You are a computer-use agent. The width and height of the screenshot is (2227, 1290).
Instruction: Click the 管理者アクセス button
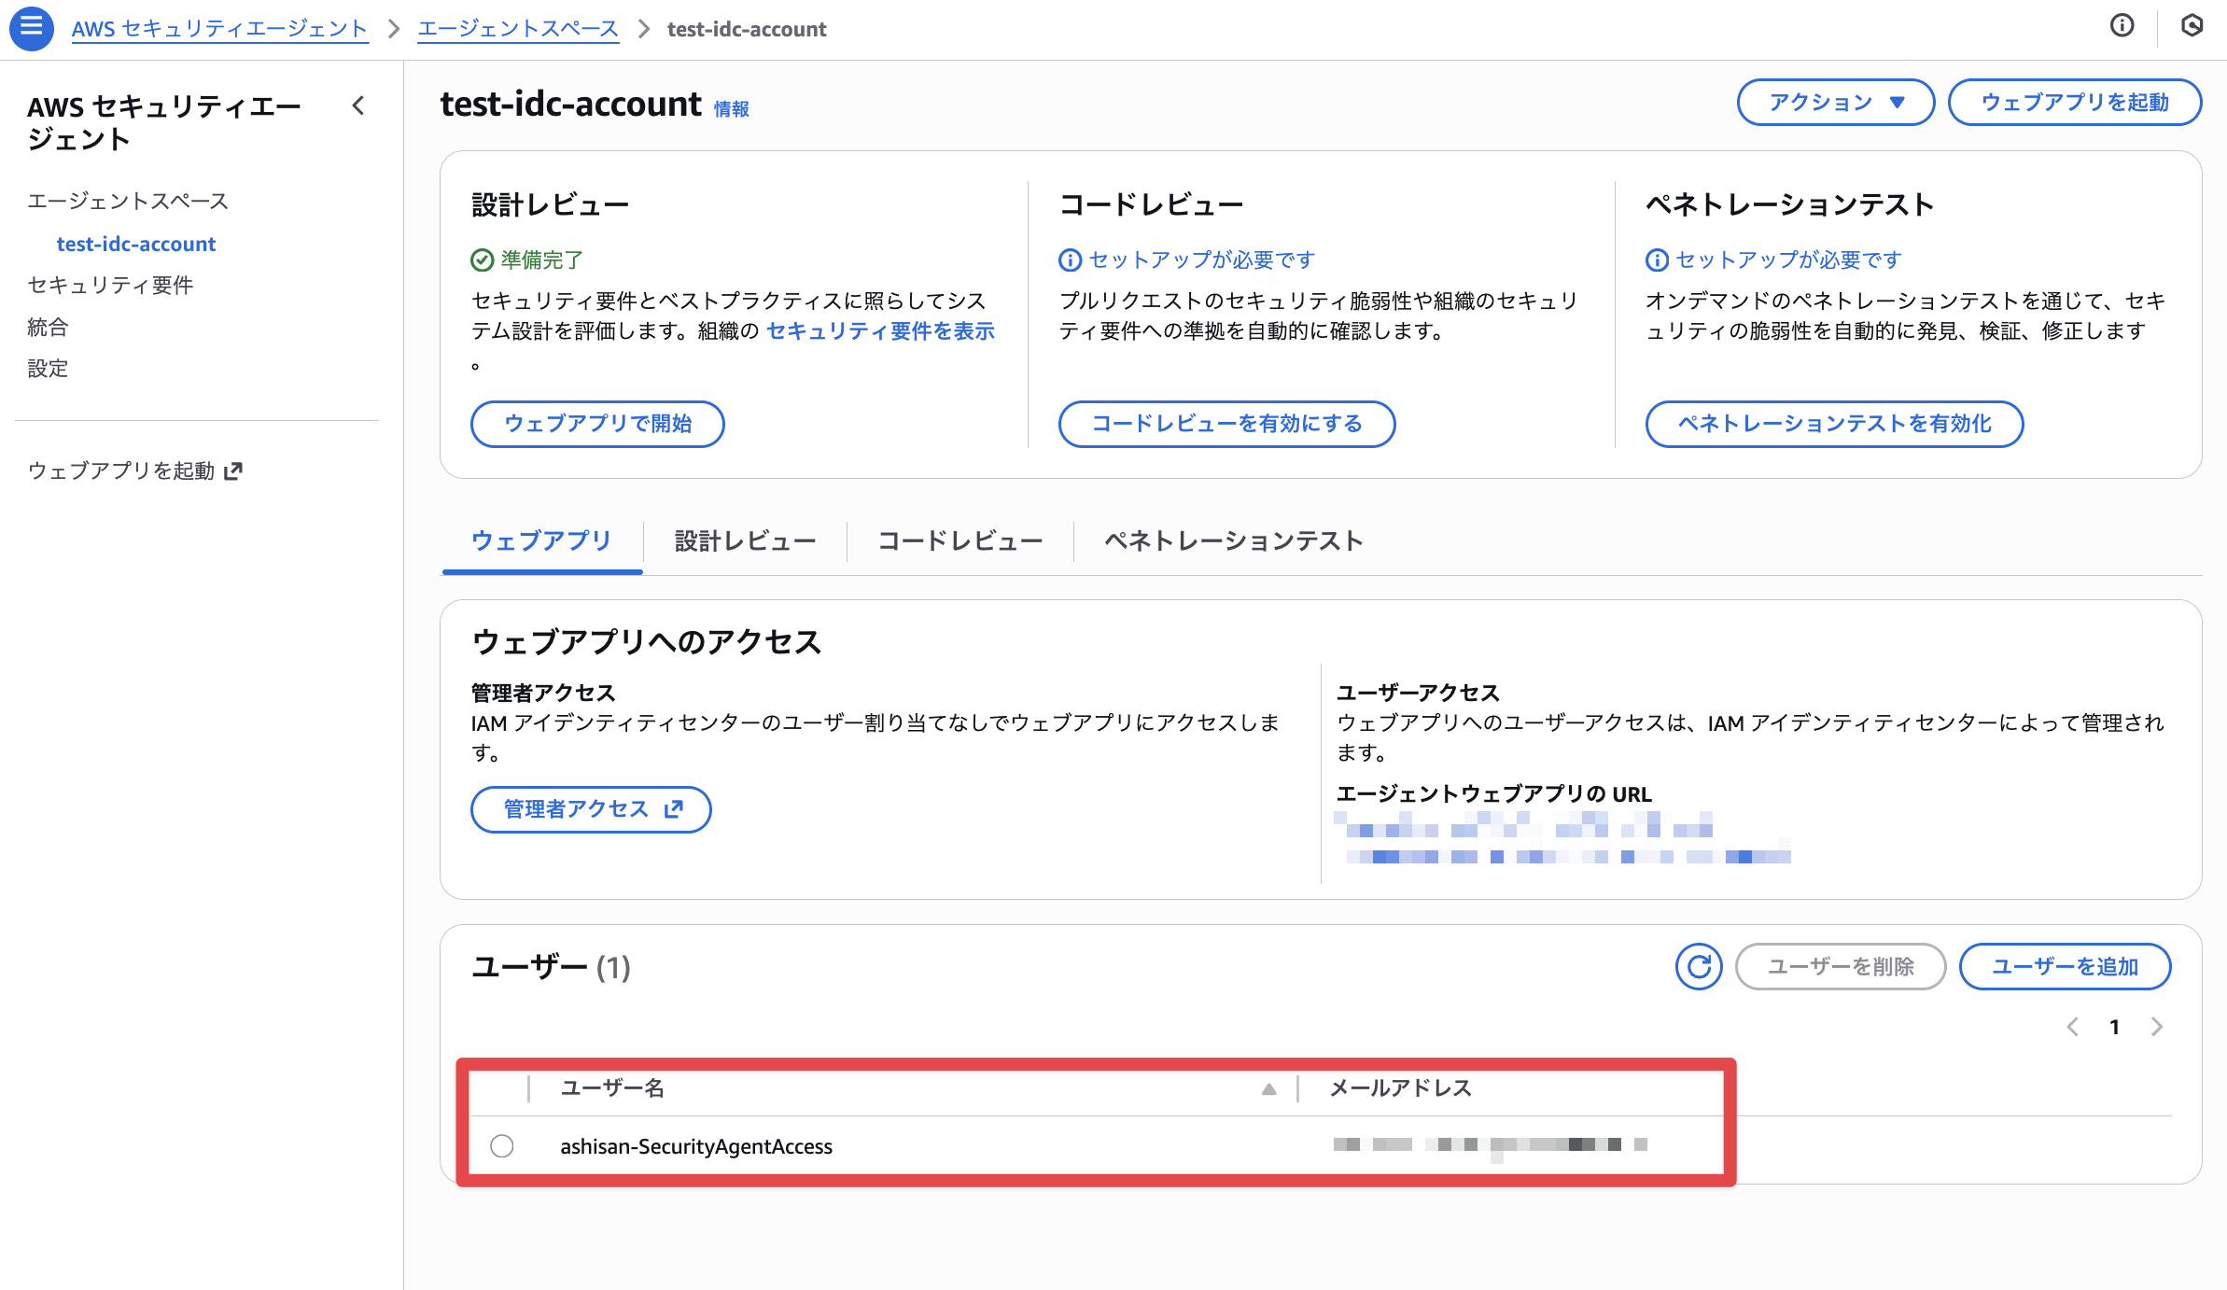pos(591,809)
